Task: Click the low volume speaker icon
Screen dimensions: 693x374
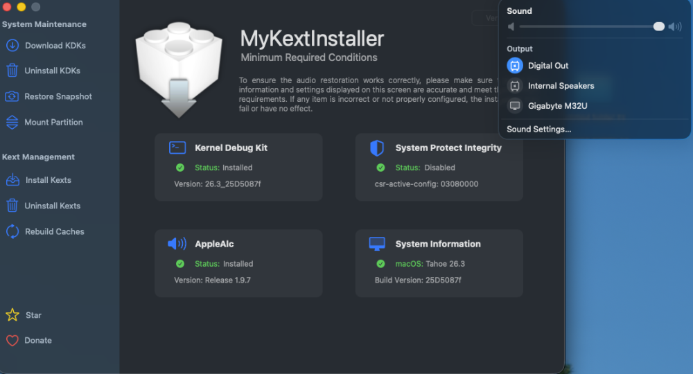Action: click(x=511, y=26)
